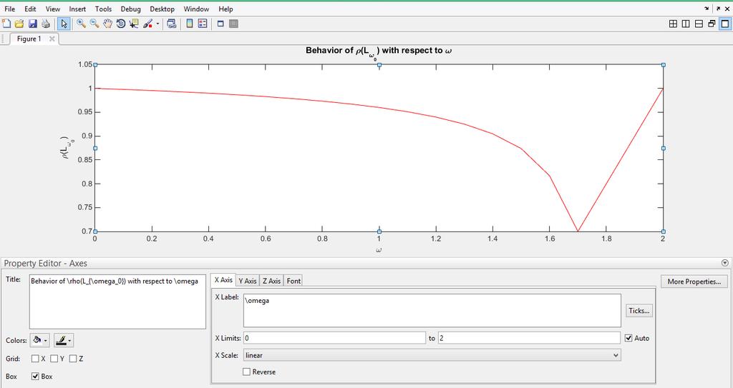Activate the Rotate 3D tool
Screen dimensions: 733x388
(120, 24)
